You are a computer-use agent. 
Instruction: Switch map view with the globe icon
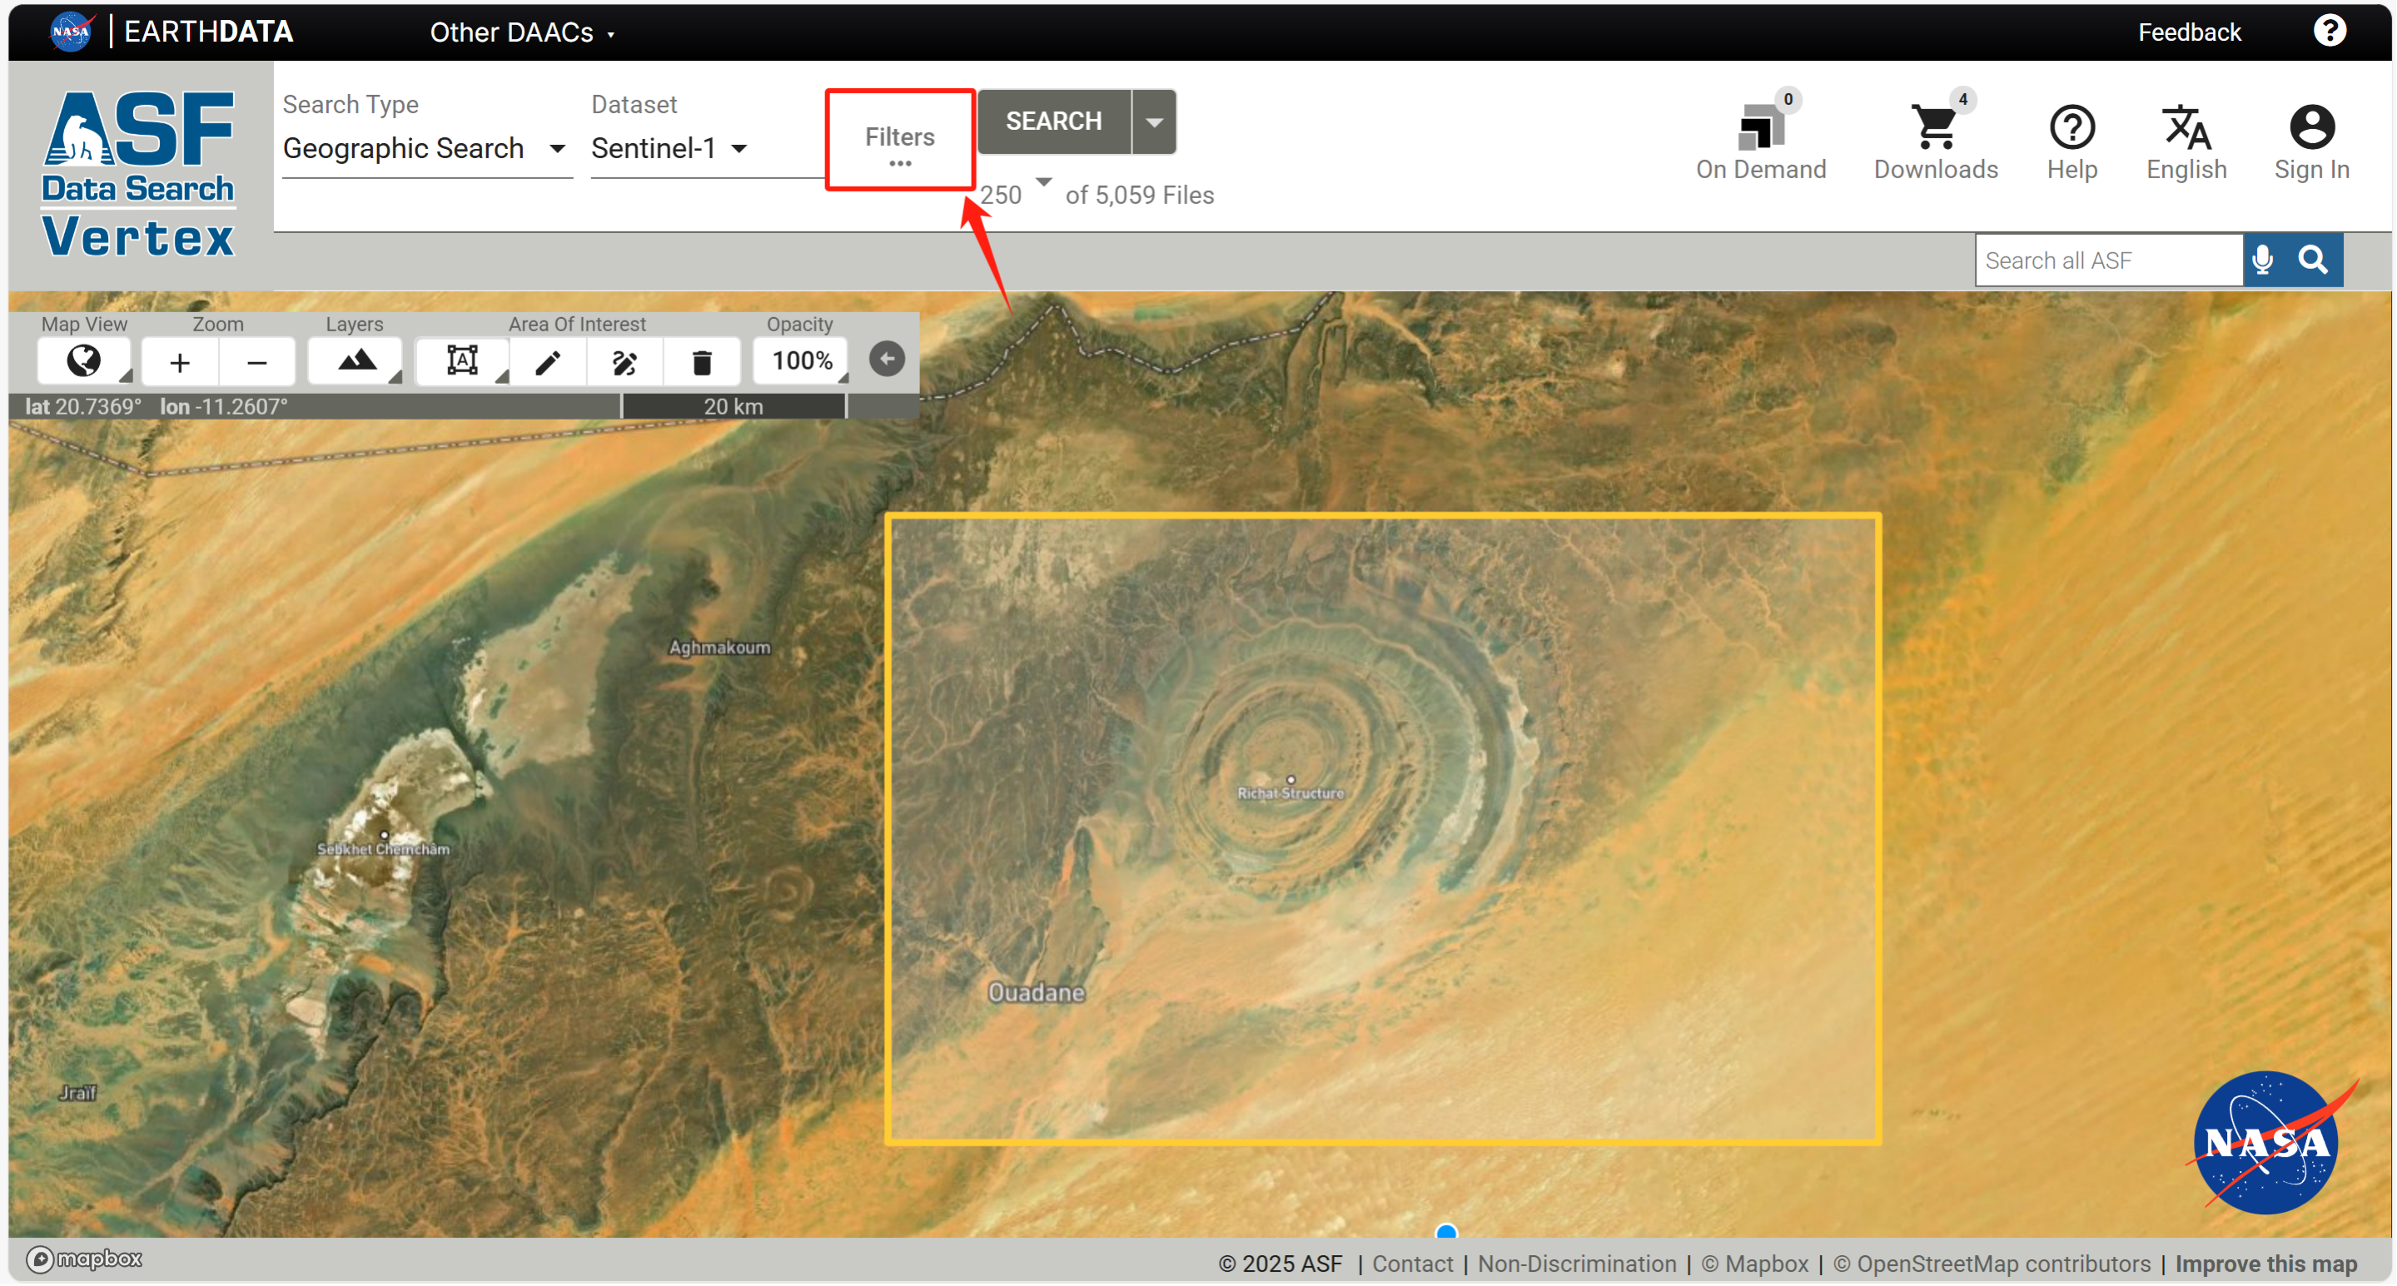[x=84, y=361]
